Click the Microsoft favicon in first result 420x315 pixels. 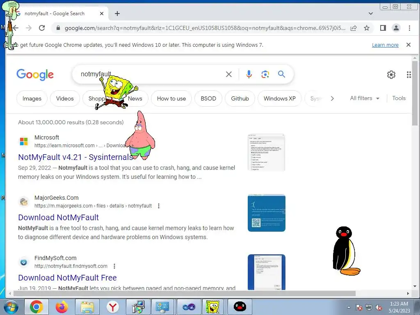click(24, 142)
